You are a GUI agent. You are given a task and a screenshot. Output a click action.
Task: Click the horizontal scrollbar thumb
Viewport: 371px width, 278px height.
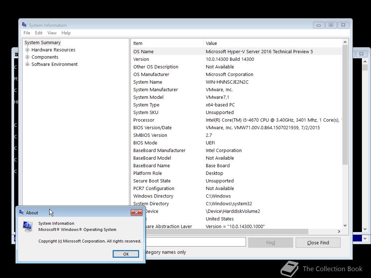click(227, 231)
